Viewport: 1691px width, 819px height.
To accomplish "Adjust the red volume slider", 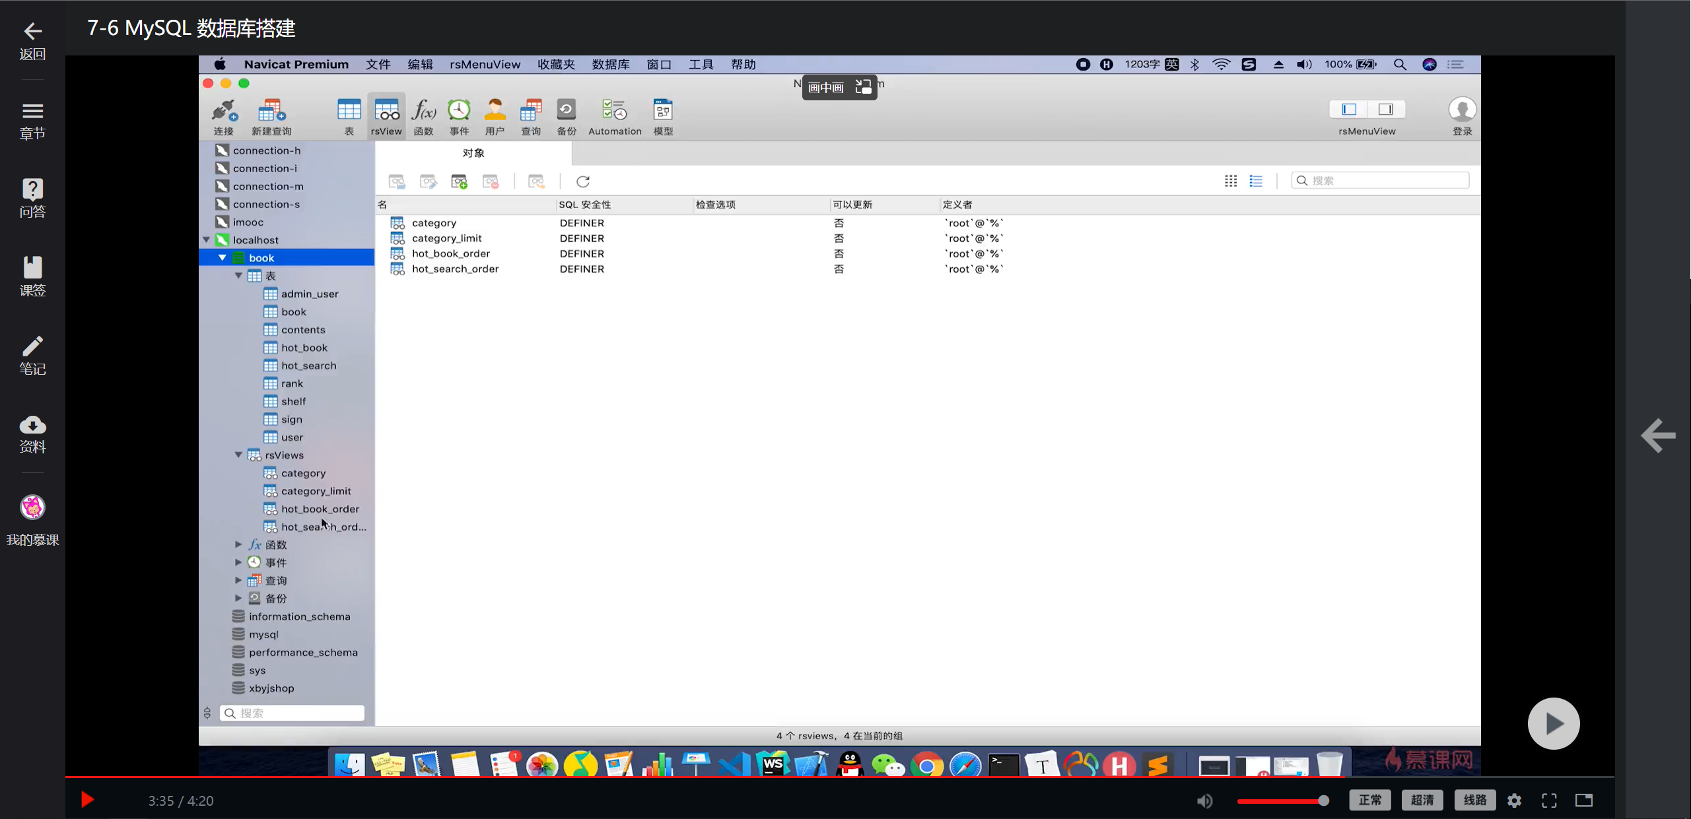I will click(1282, 801).
